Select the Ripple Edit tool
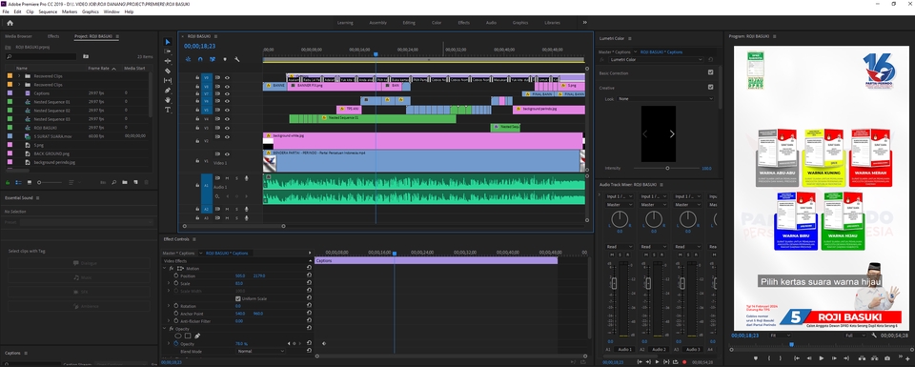The width and height of the screenshot is (915, 367). [168, 61]
